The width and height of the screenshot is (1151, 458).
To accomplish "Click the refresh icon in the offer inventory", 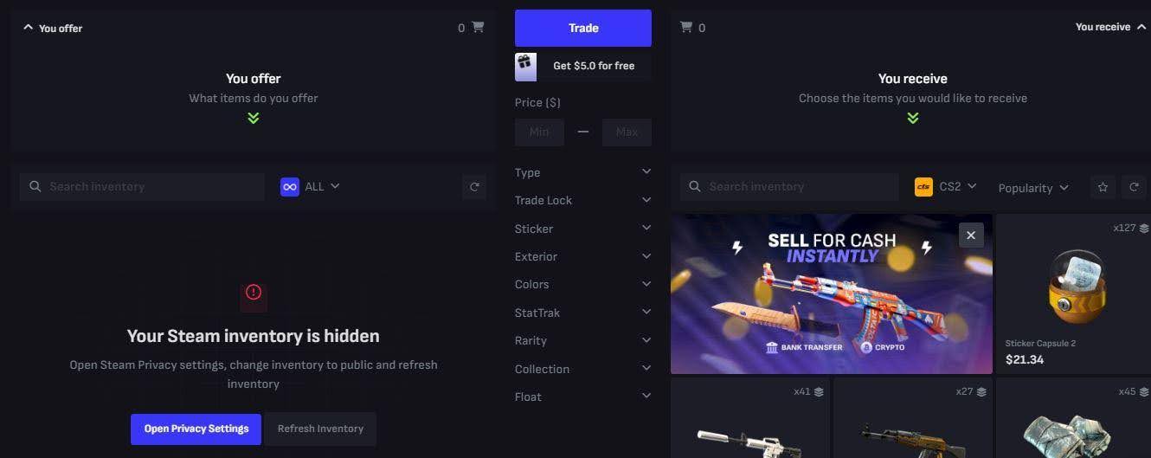I will click(x=474, y=186).
